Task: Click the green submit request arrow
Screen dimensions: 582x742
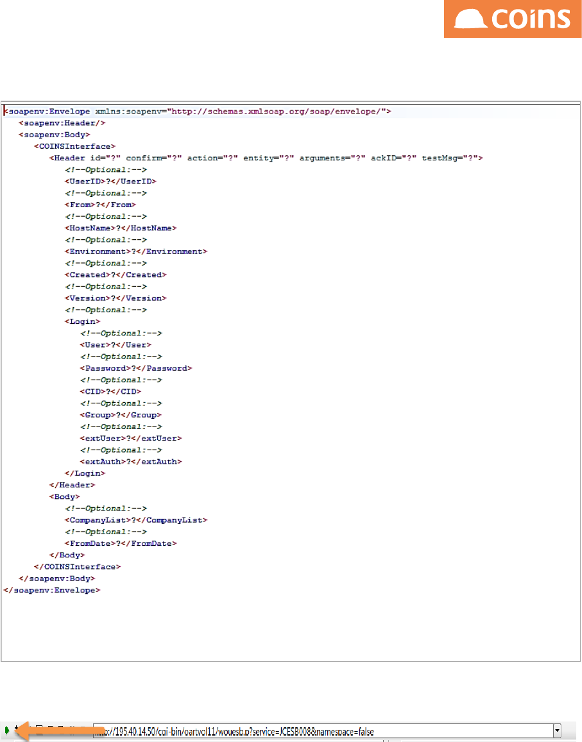Action: pyautogui.click(x=6, y=730)
